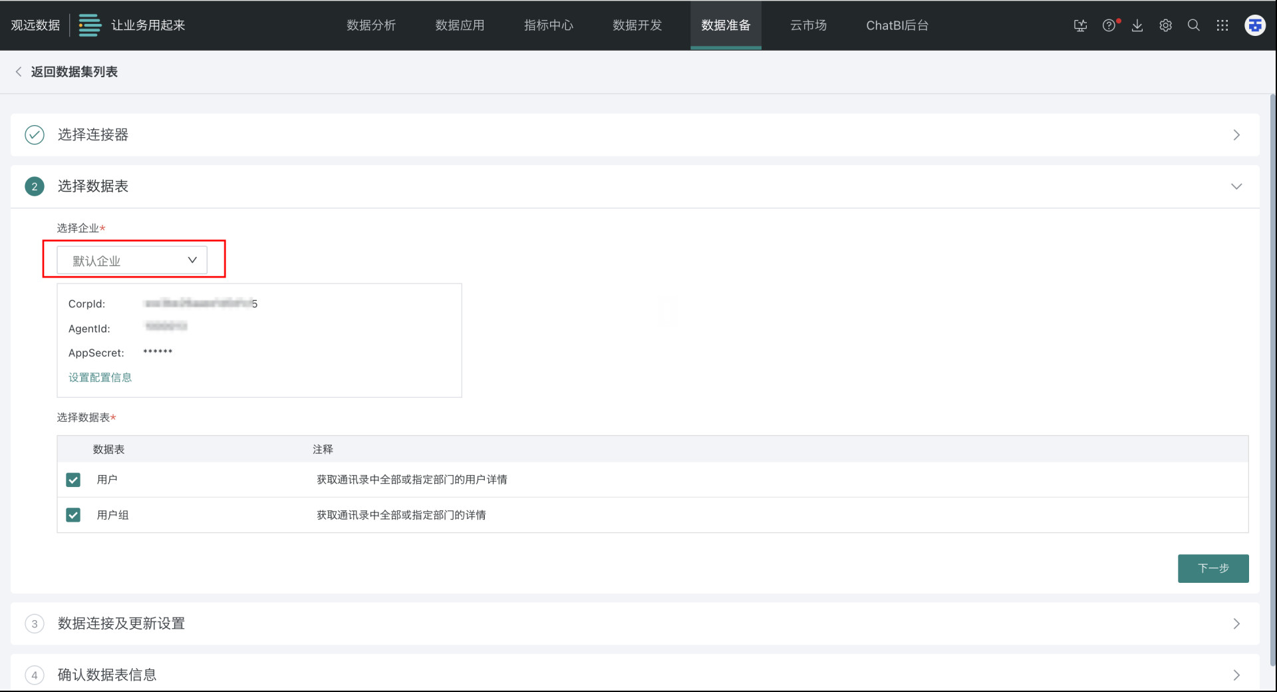Click the user avatar icon
This screenshot has height=692, width=1277.
1254,25
